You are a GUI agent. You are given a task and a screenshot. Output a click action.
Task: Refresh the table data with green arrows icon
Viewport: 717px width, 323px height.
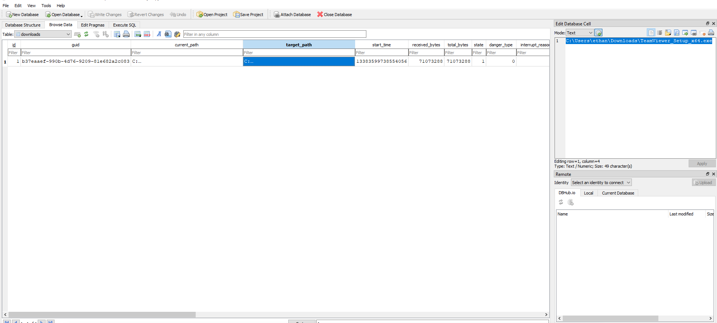(x=86, y=34)
